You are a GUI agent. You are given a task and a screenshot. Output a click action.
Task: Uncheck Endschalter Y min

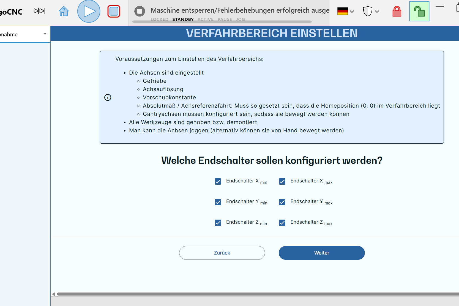[x=218, y=202]
